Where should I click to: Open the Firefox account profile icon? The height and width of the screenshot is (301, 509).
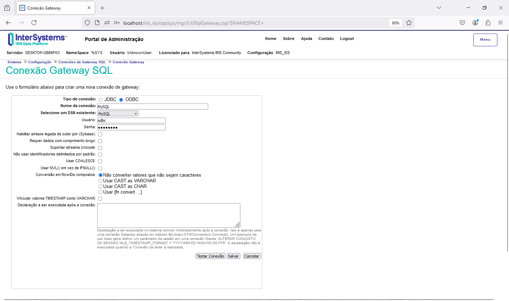click(475, 23)
